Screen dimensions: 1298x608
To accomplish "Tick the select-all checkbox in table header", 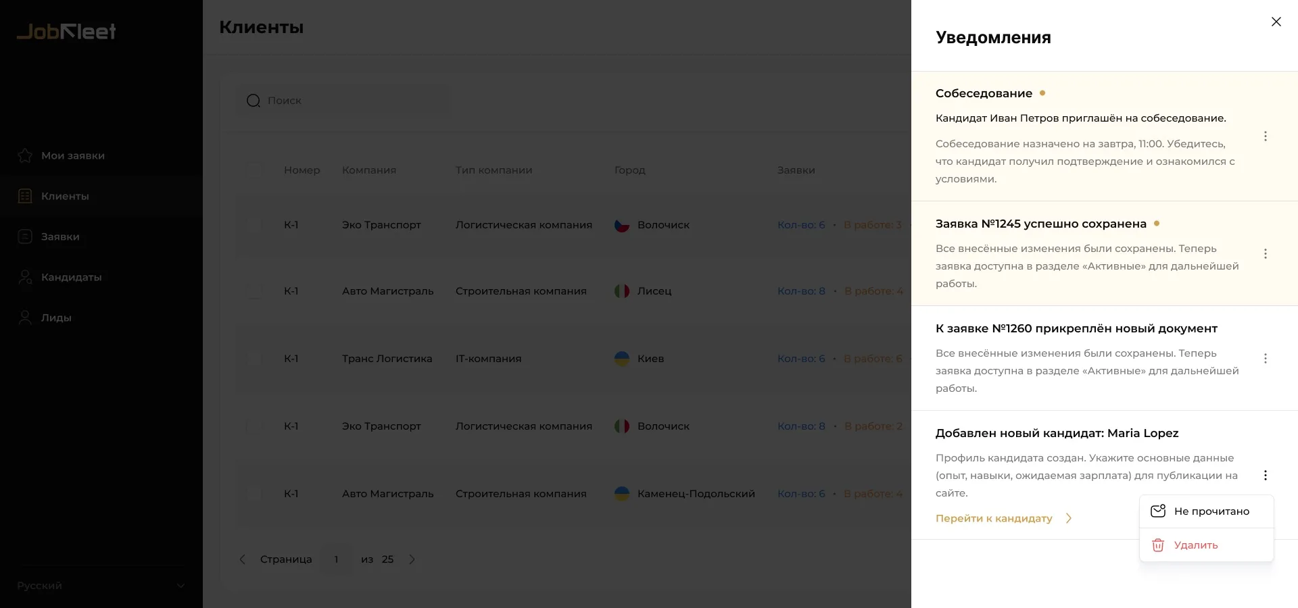I will coord(254,170).
